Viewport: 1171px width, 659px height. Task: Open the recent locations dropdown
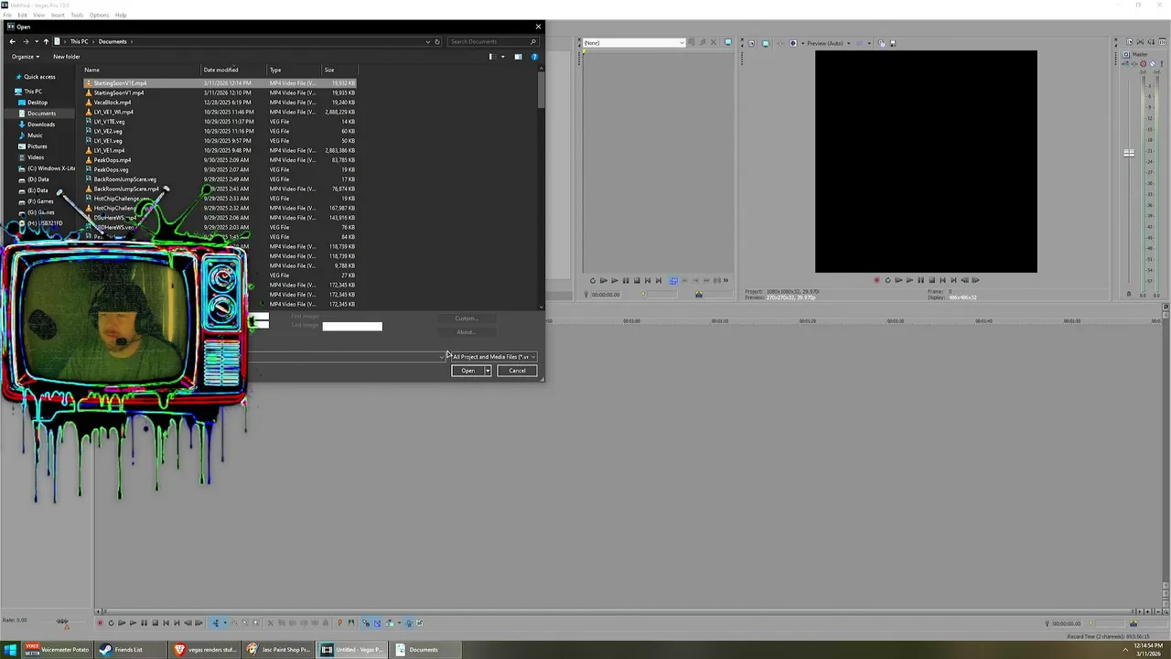click(36, 41)
